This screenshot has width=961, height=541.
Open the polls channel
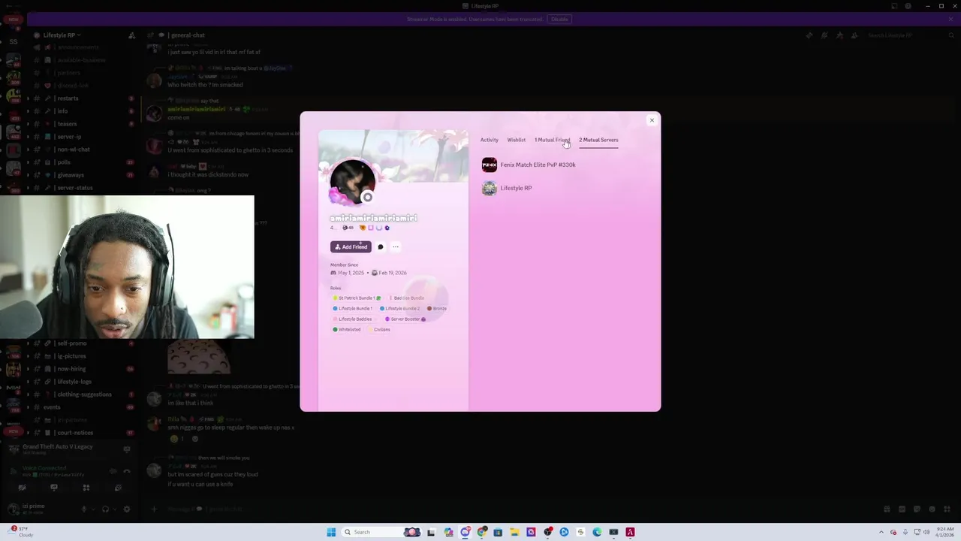pos(64,162)
